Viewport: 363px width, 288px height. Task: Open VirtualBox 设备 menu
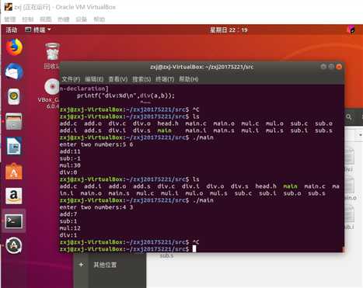tap(81, 19)
